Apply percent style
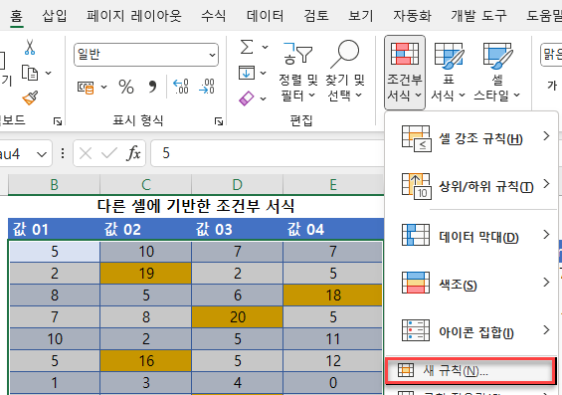This screenshot has width=562, height=395. coord(126,87)
